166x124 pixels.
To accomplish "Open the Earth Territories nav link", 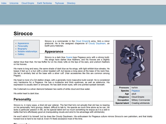I will 45,3.
